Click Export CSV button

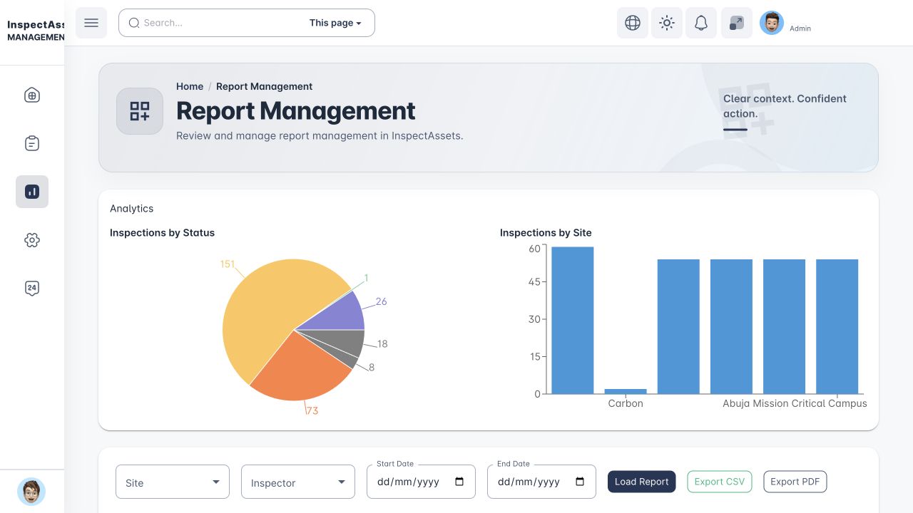click(x=720, y=482)
